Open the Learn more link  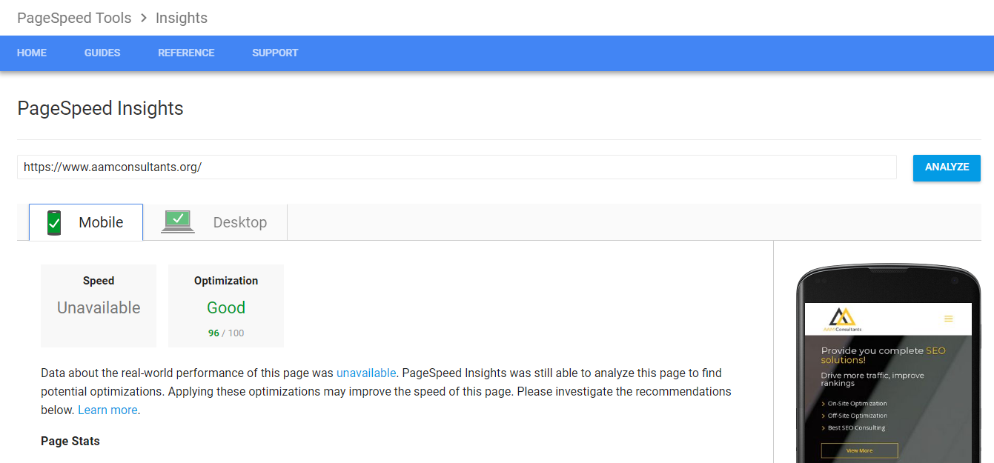pyautogui.click(x=107, y=408)
